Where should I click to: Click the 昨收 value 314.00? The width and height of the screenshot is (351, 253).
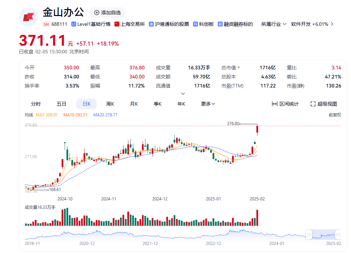pos(71,77)
